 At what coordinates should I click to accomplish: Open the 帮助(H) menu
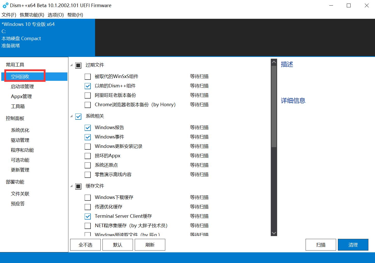(x=75, y=15)
